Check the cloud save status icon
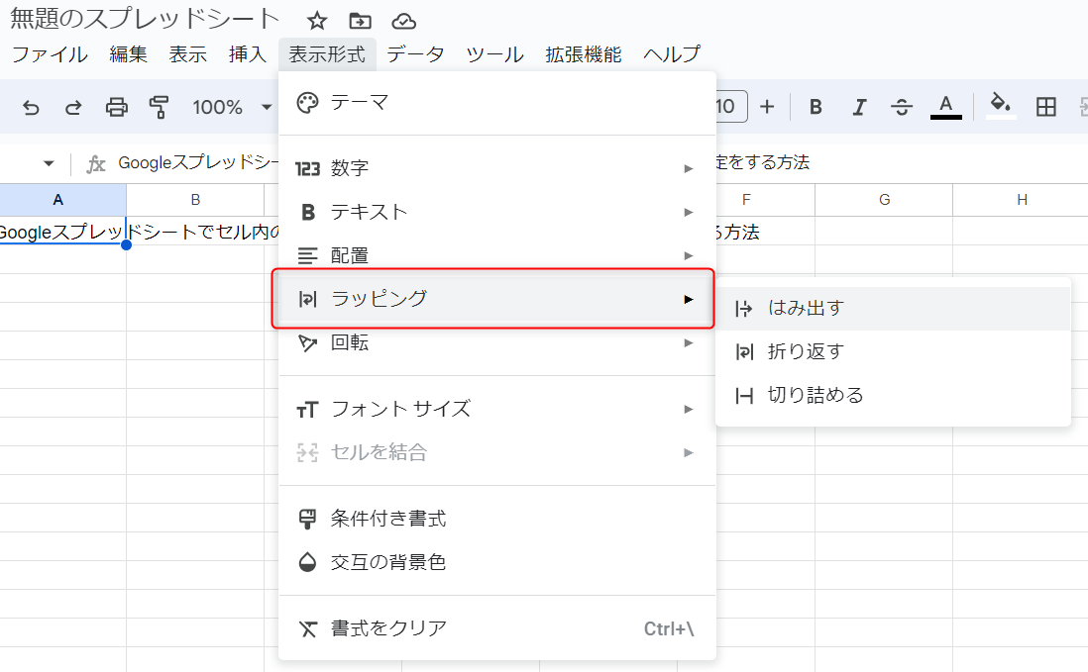This screenshot has height=672, width=1088. 403,21
